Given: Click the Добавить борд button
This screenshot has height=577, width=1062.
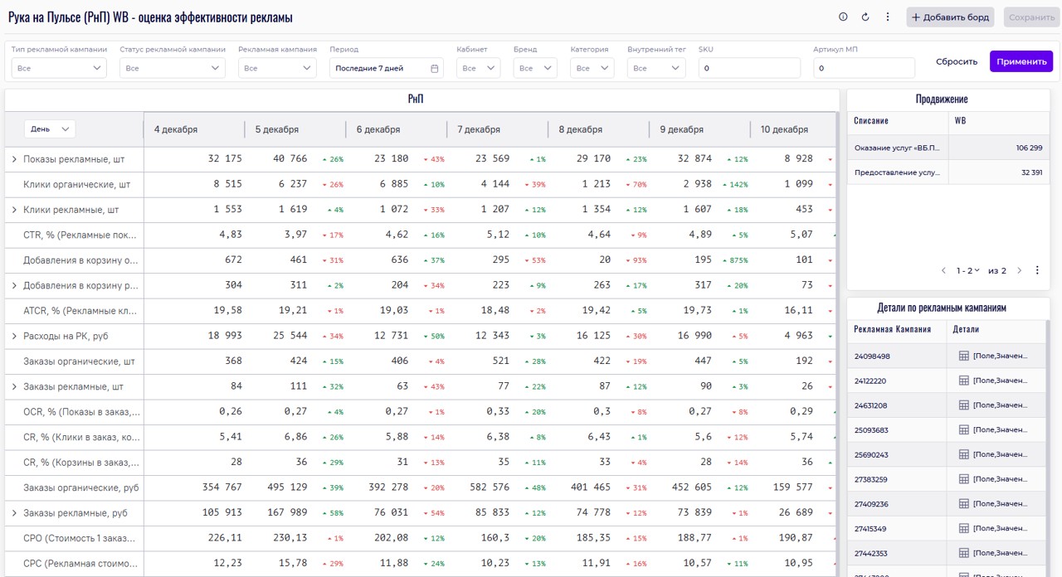Looking at the screenshot, I should point(950,17).
